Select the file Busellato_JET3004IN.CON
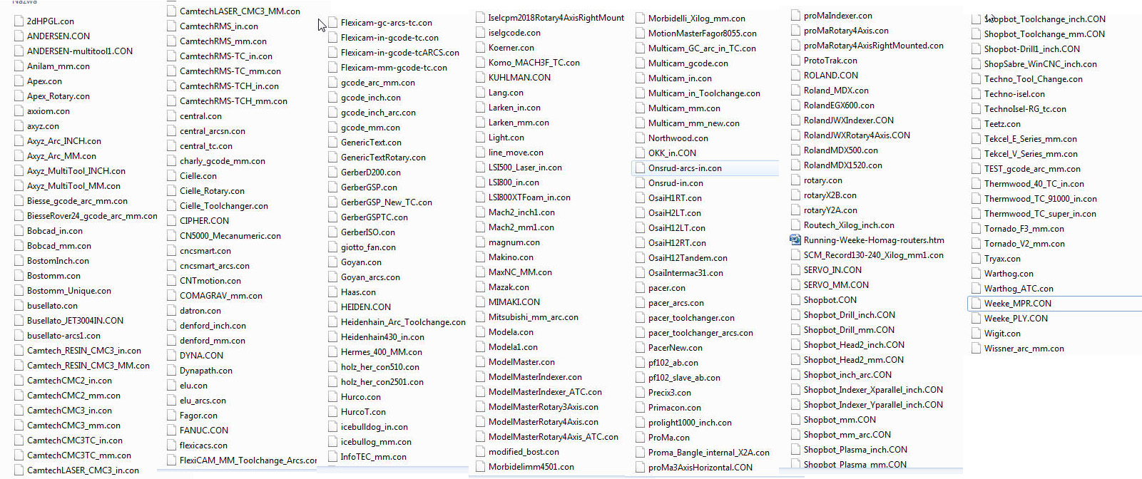Screen dimensions: 1142x479 point(75,321)
